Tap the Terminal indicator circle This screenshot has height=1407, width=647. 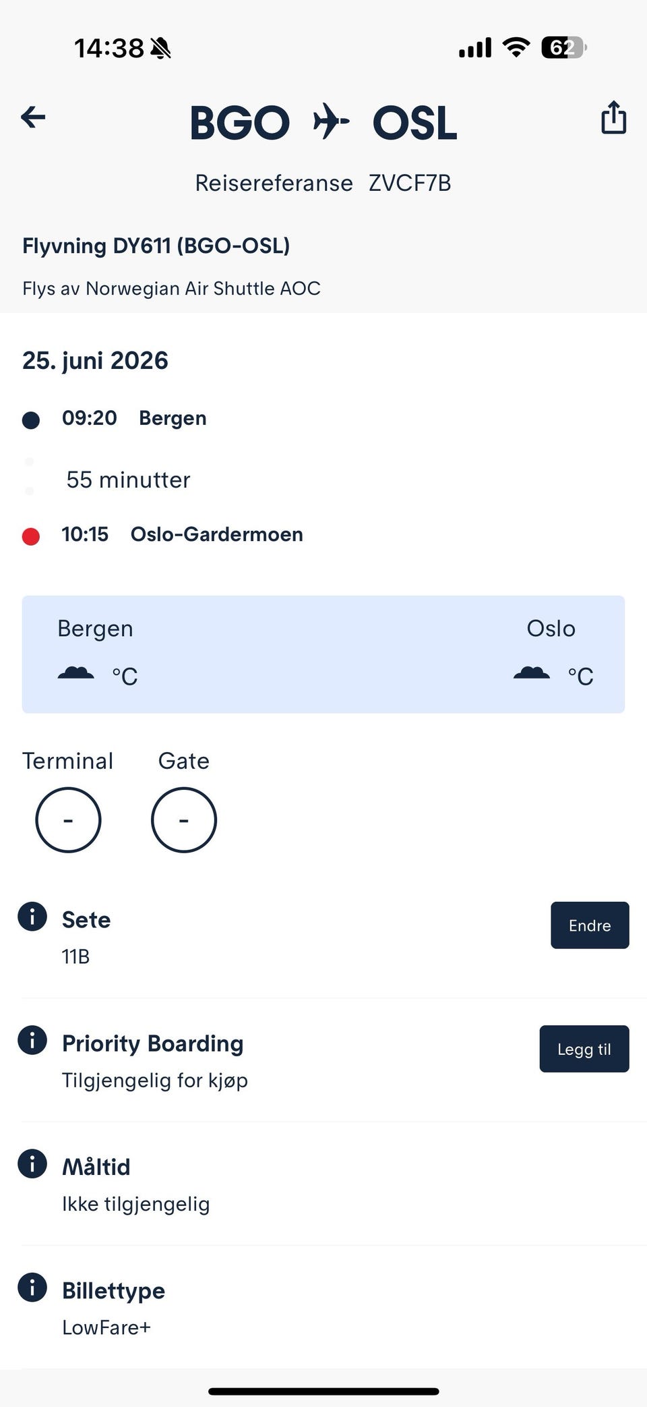[x=68, y=820]
